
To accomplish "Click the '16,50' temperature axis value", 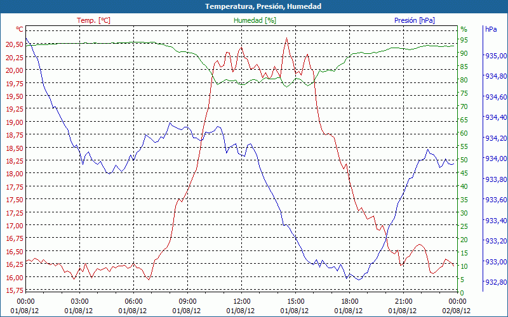I will click(x=14, y=251).
